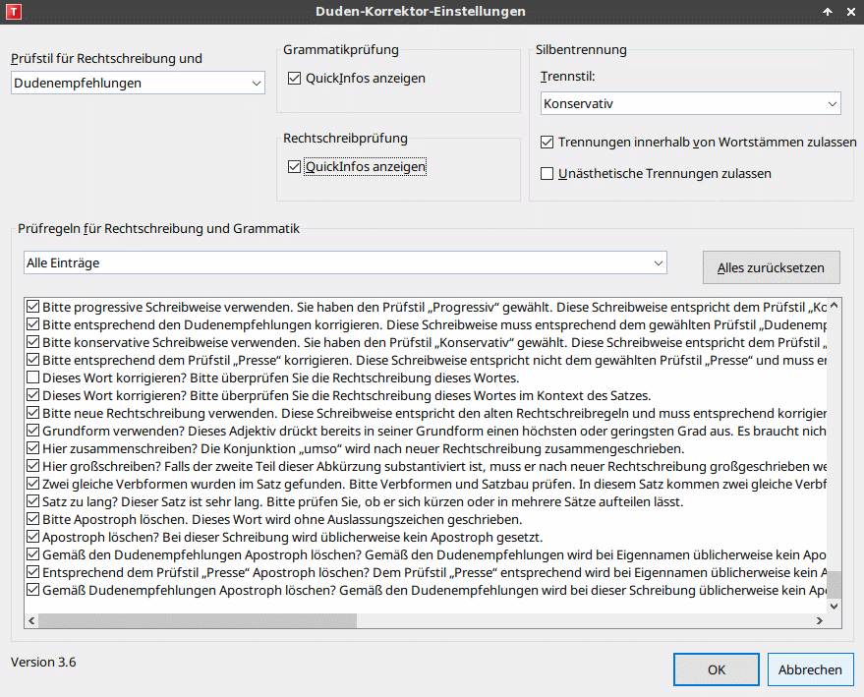Open the Alle Einträge filter dropdown
This screenshot has width=864, height=697.
tap(345, 262)
